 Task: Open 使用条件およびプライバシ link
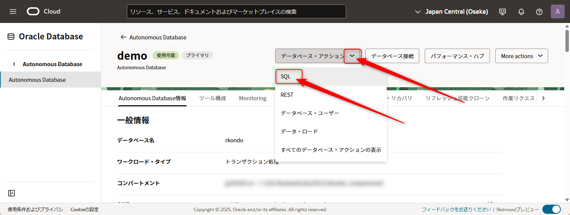(x=35, y=210)
